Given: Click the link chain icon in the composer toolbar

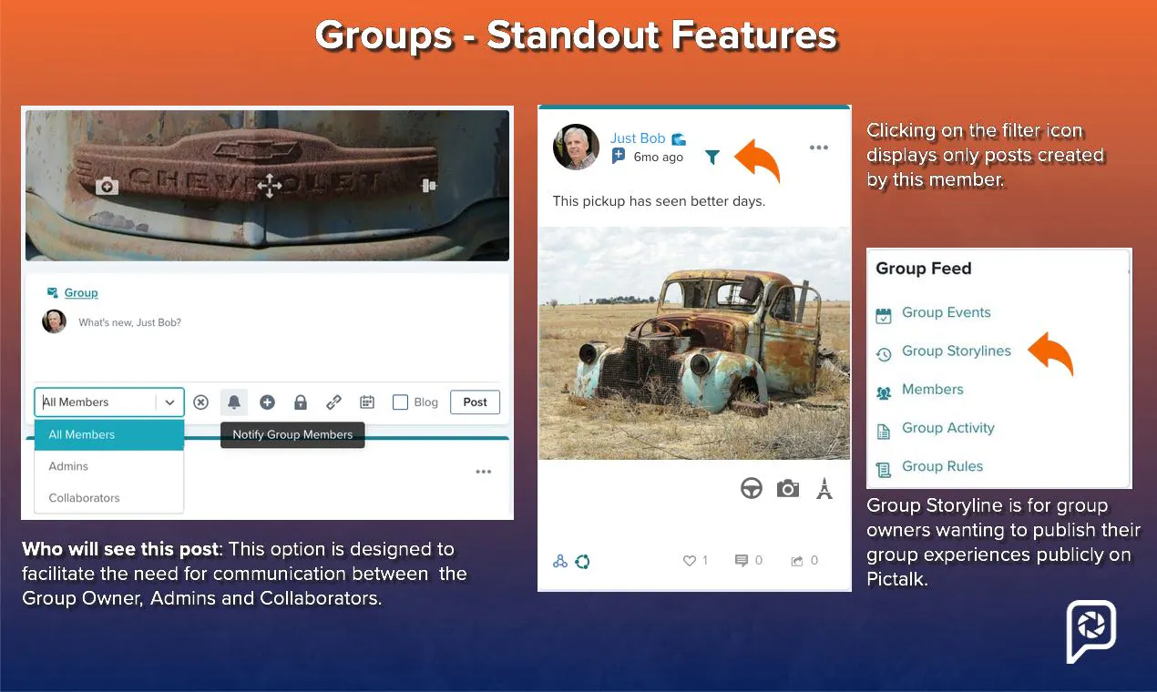Looking at the screenshot, I should click(x=333, y=402).
